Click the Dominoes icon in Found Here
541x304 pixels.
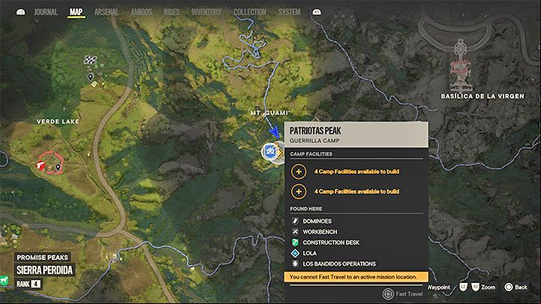pos(295,221)
